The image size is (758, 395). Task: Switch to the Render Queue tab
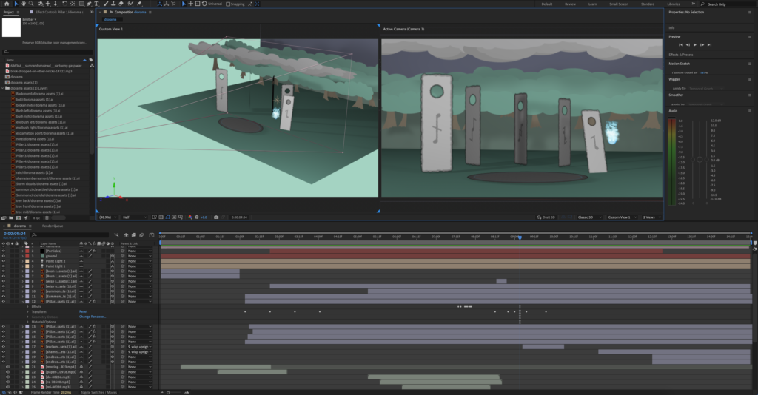pyautogui.click(x=54, y=226)
